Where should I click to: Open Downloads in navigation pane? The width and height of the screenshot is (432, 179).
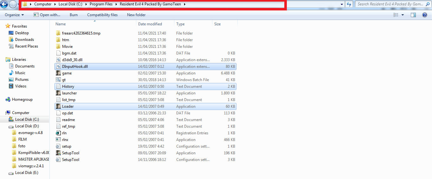(24, 40)
